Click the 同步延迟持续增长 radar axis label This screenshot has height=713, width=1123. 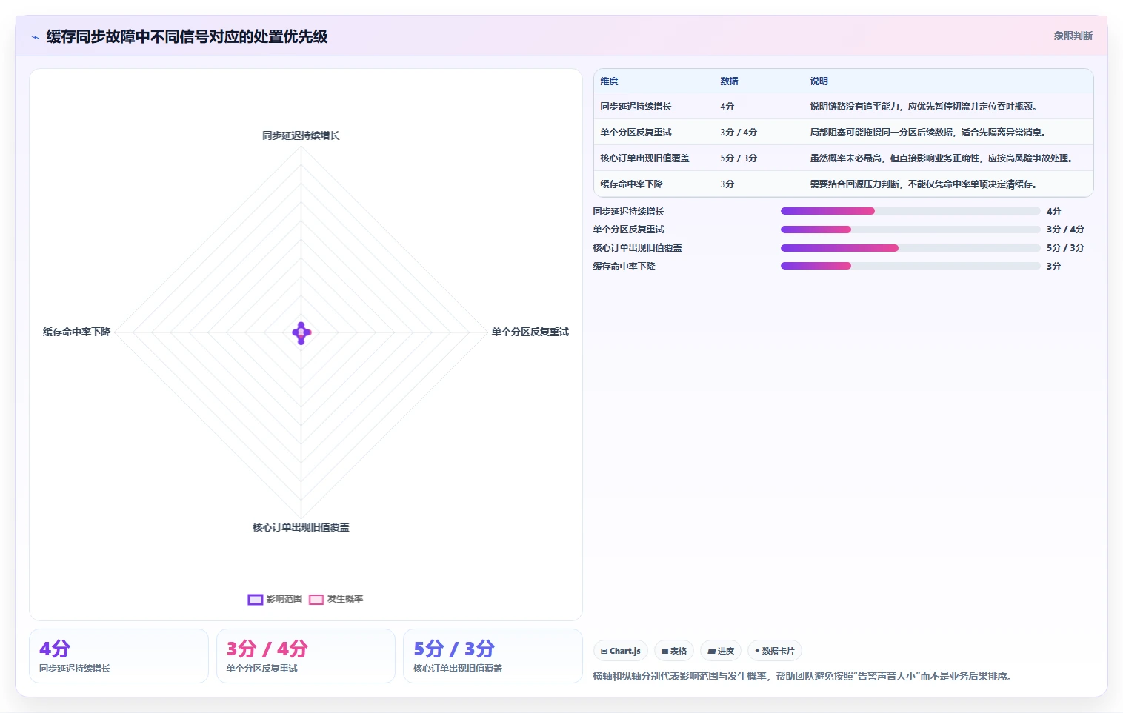(301, 135)
